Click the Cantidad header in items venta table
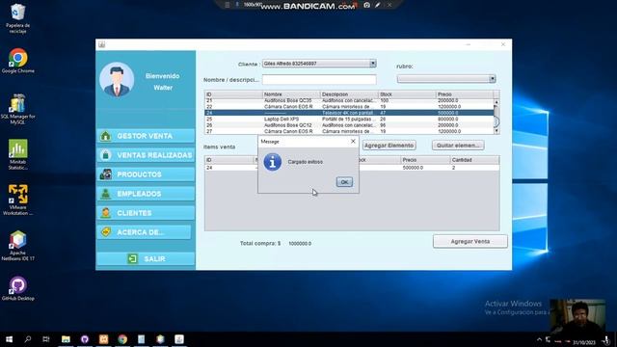 click(x=474, y=160)
